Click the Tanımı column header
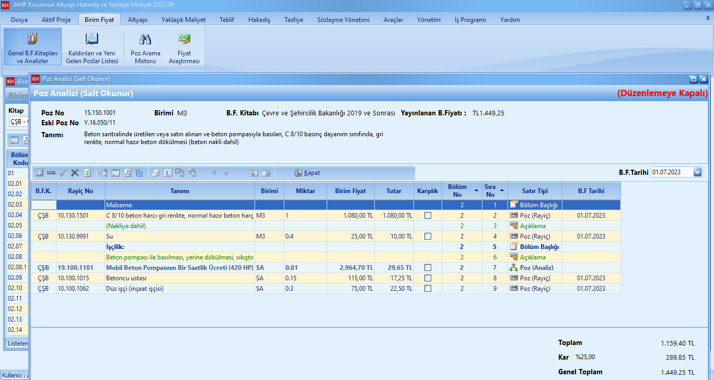This screenshot has height=380, width=714. coord(179,191)
